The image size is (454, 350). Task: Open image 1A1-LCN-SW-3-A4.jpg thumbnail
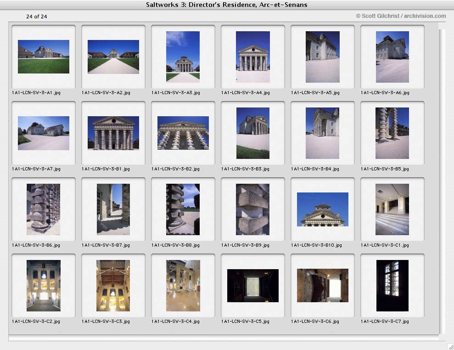pyautogui.click(x=253, y=57)
